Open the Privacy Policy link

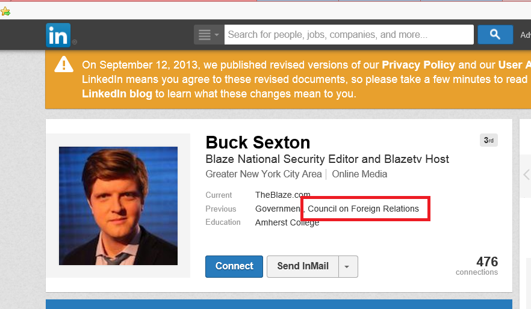(418, 65)
